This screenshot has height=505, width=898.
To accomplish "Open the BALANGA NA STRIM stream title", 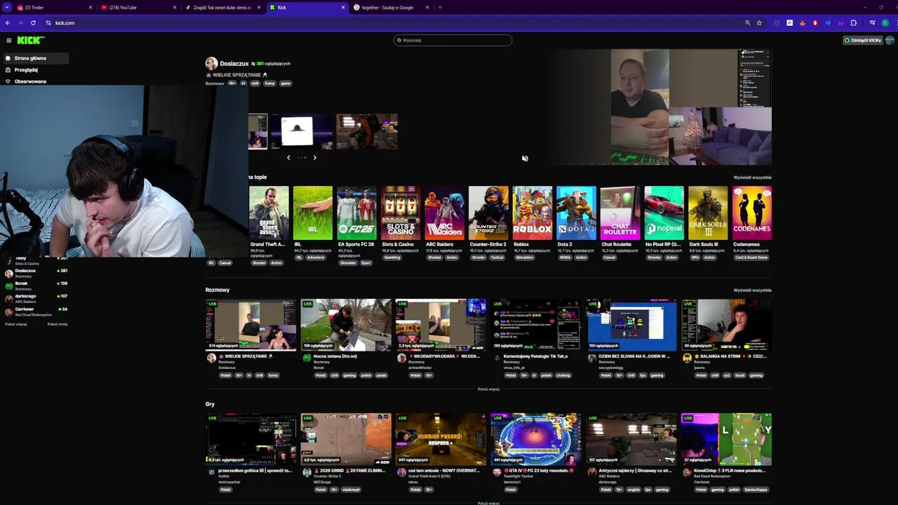I will (x=730, y=356).
